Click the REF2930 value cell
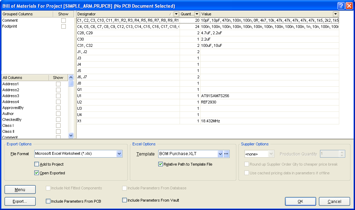 [270, 102]
